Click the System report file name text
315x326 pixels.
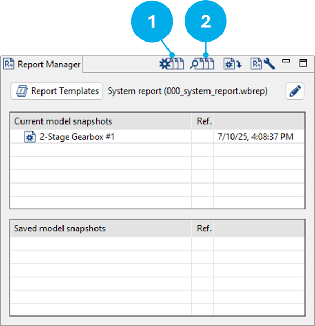coord(187,91)
